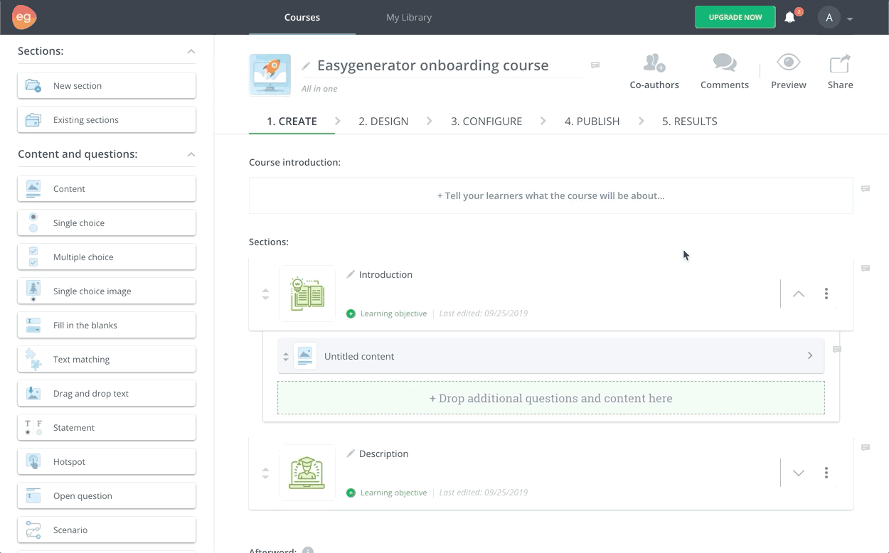The height and width of the screenshot is (553, 889).
Task: Add Learning objective to Description section
Action: point(387,493)
